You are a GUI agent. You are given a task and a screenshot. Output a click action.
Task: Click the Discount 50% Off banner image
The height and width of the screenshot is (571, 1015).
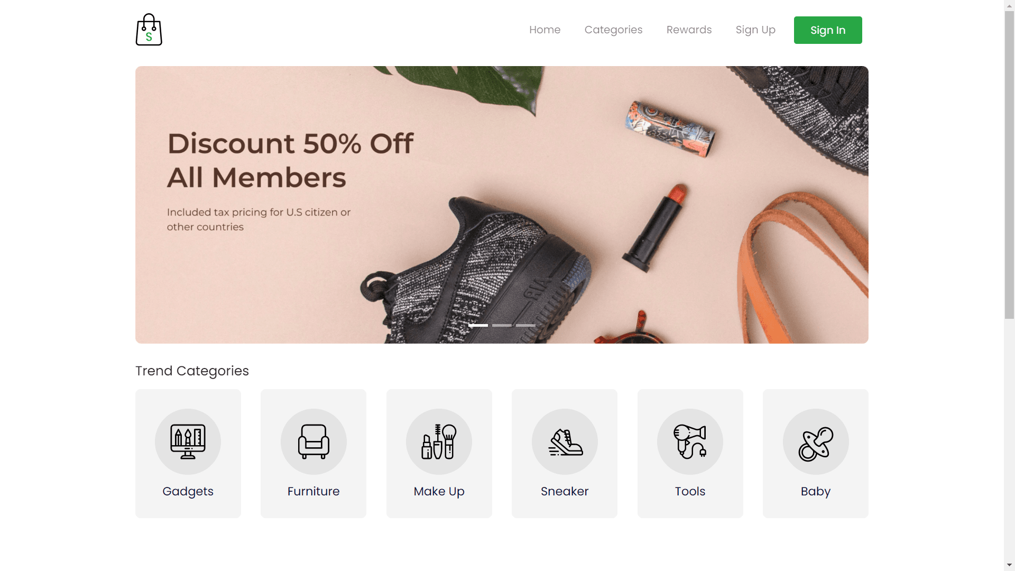point(502,205)
